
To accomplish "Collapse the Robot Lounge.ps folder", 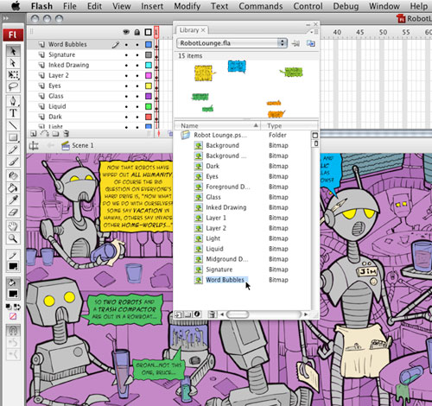I will [x=186, y=135].
